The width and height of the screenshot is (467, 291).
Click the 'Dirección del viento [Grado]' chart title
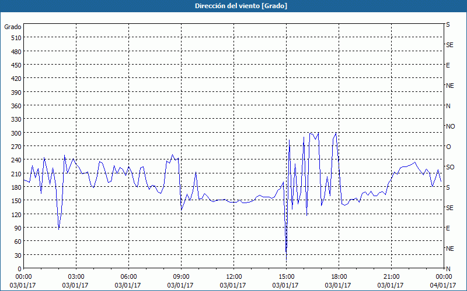(x=241, y=6)
